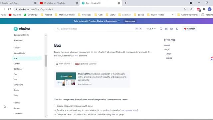This screenshot has height=120, width=213.
Task: Open the Reading list button
Action: pyautogui.click(x=207, y=15)
